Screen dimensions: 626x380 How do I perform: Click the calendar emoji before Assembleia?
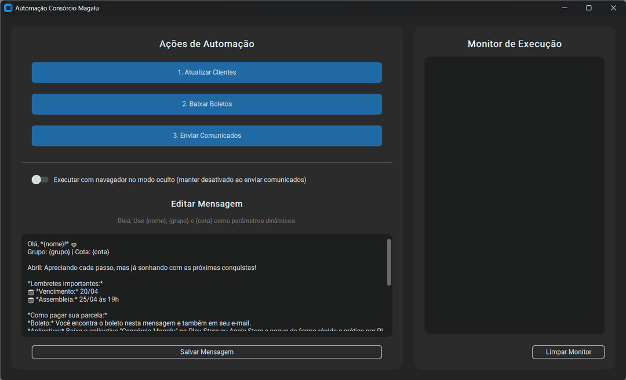(31, 300)
